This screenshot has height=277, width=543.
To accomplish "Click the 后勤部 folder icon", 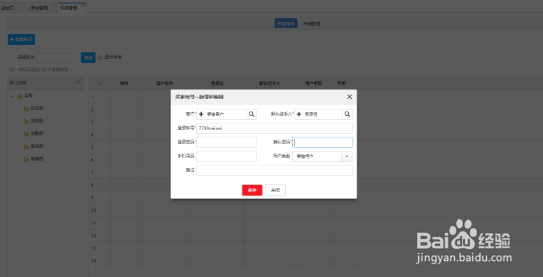I will tap(27, 133).
